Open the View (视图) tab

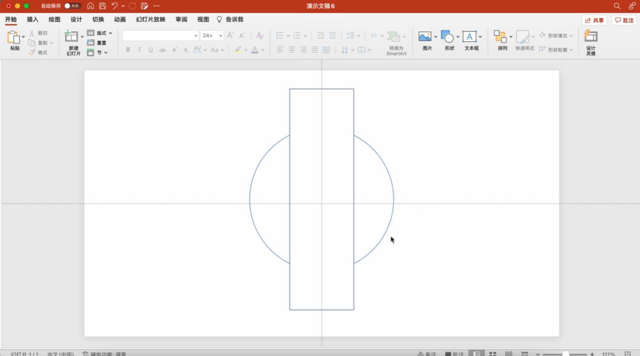pyautogui.click(x=203, y=19)
